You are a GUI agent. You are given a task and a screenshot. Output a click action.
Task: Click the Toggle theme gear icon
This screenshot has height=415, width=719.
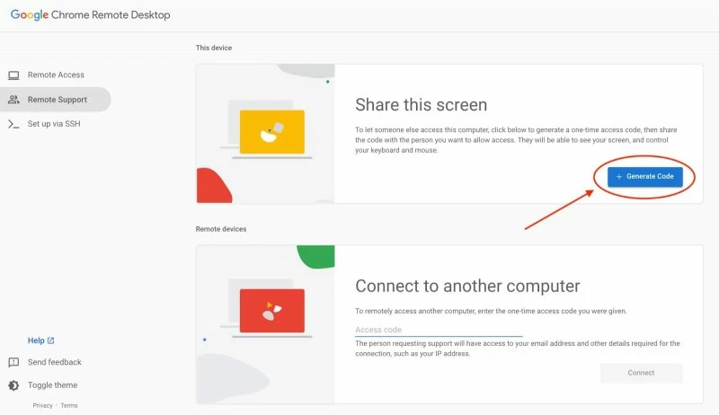tap(13, 385)
